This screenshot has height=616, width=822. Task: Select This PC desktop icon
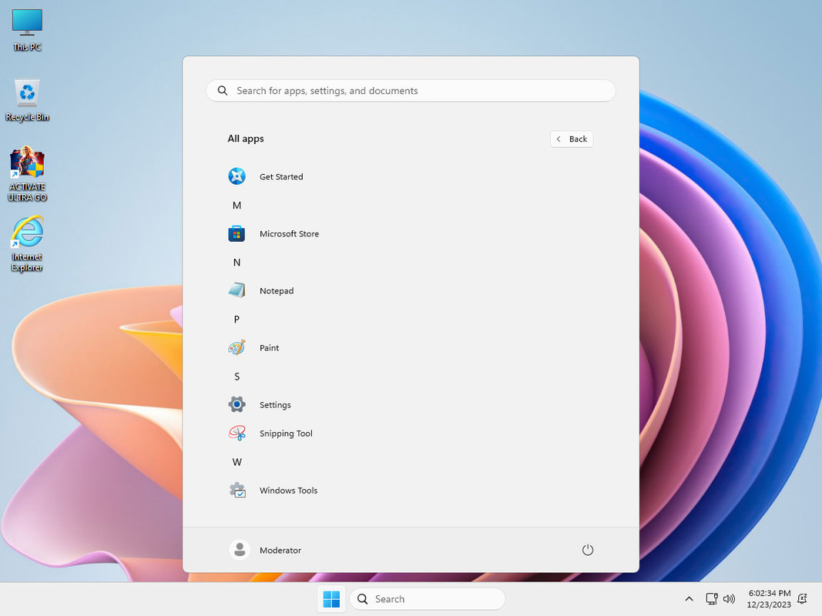click(x=27, y=30)
